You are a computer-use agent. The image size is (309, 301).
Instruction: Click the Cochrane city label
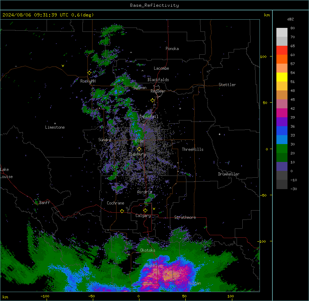[115, 203]
